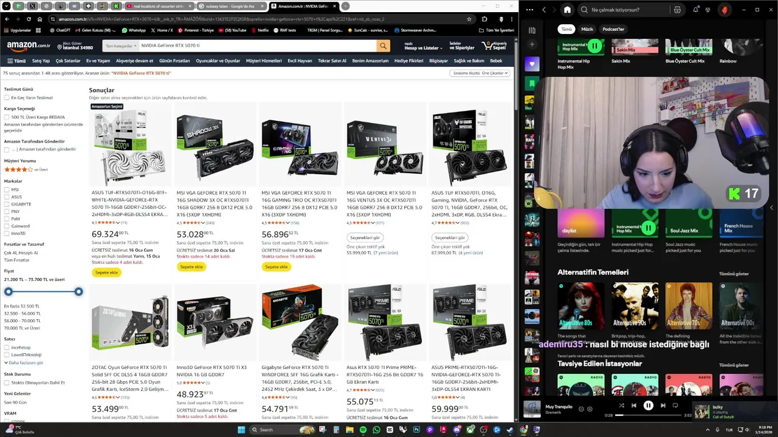Enable 500 TL Üzeri Kargo BEDAVA checkbox
Image resolution: width=778 pixels, height=437 pixels.
click(x=7, y=117)
